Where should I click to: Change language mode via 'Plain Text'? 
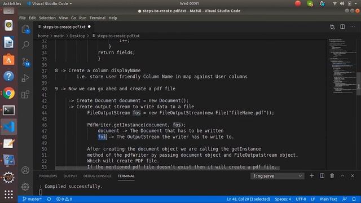click(328, 199)
